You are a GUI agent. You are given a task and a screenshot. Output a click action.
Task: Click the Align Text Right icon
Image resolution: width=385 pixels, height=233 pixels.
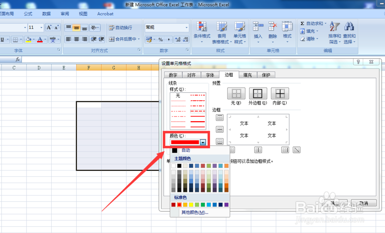84,39
